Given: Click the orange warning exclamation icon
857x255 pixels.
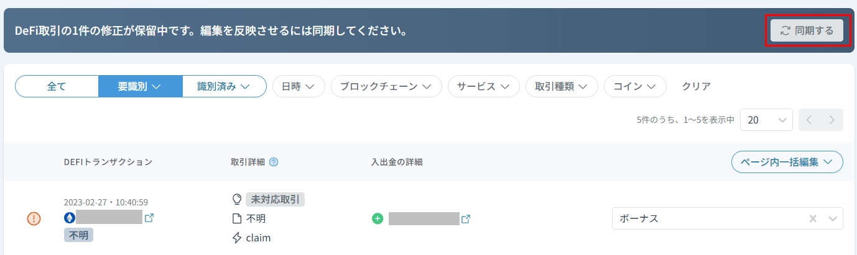Looking at the screenshot, I should tap(34, 218).
